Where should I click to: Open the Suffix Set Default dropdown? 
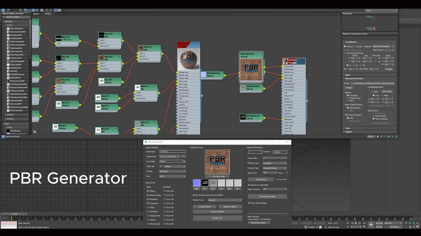tap(175, 166)
